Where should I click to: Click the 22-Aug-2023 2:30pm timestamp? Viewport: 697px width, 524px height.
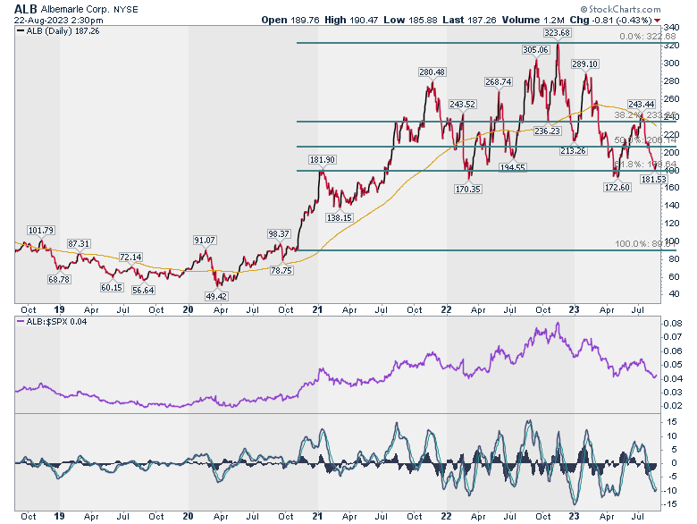[x=58, y=20]
